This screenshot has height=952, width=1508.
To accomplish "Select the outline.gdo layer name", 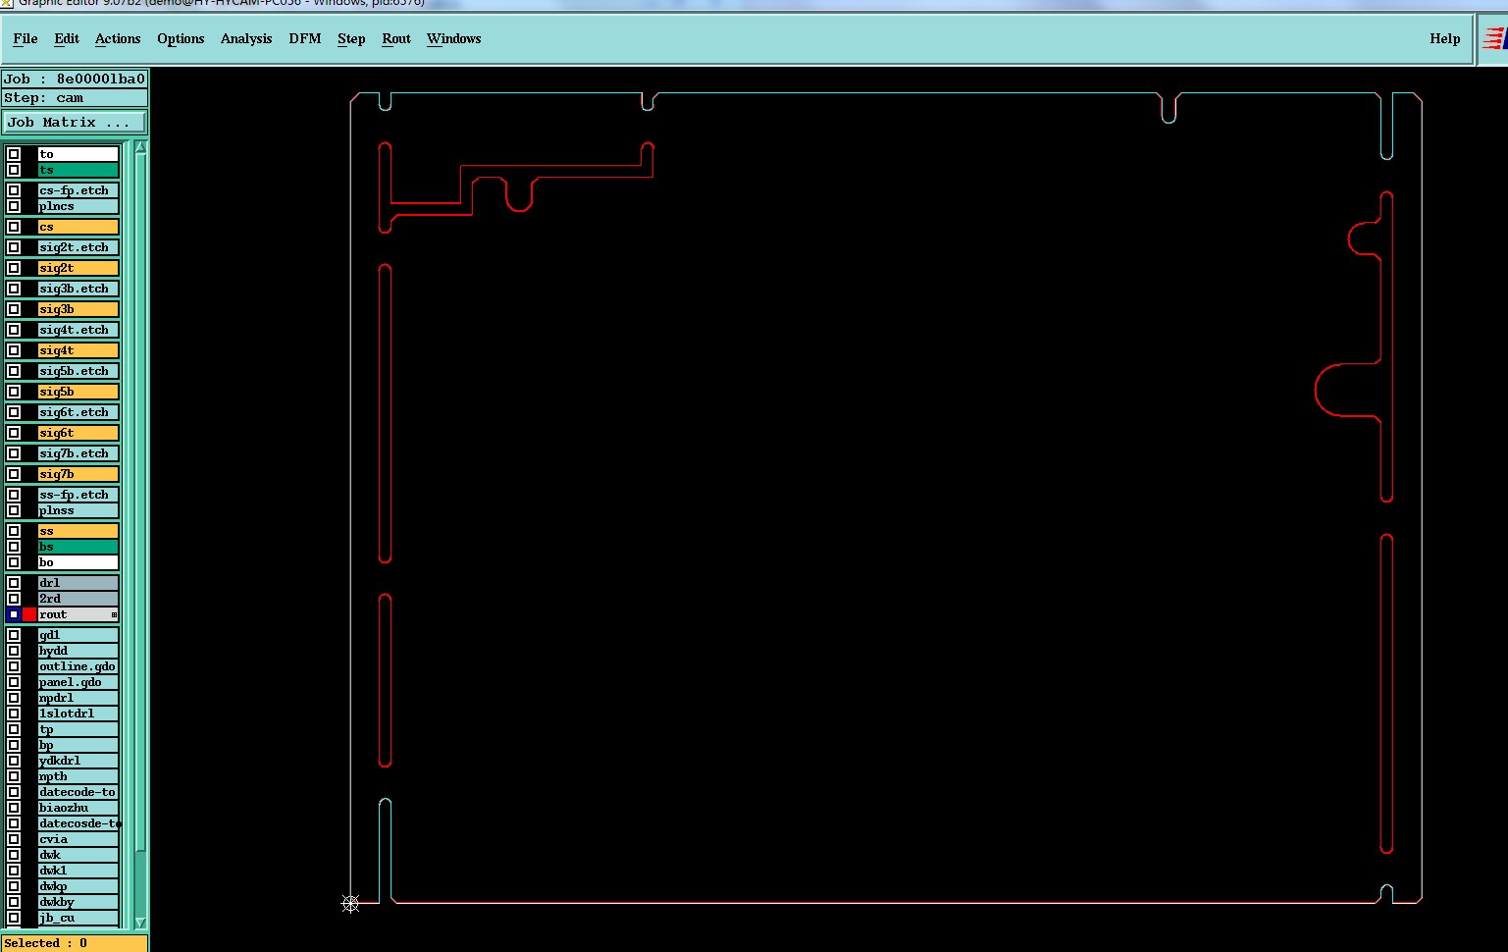I will pos(78,666).
